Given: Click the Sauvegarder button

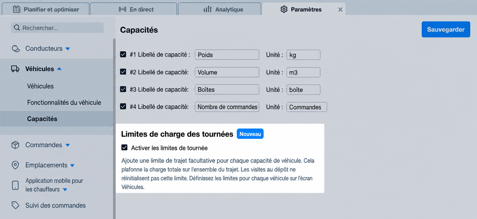Looking at the screenshot, I should click(x=446, y=29).
